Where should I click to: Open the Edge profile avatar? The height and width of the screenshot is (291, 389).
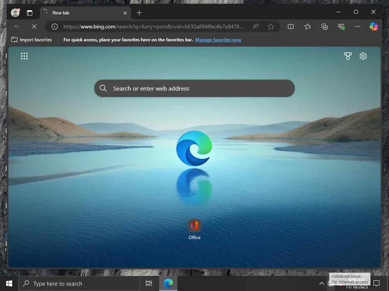pyautogui.click(x=15, y=13)
